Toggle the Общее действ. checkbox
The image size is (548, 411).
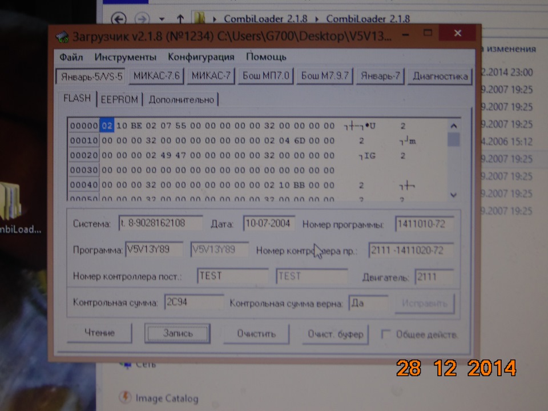pos(386,335)
